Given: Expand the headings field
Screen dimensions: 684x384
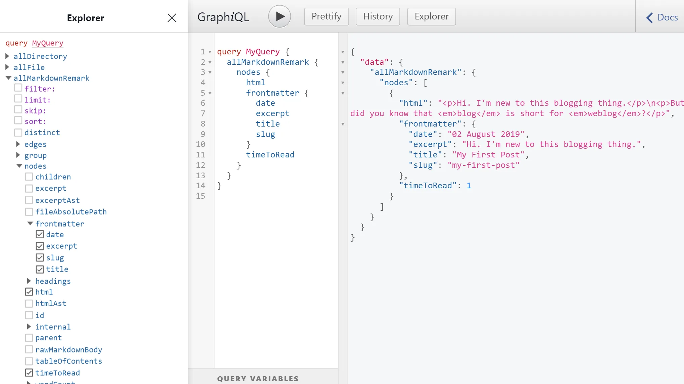Looking at the screenshot, I should tap(29, 281).
